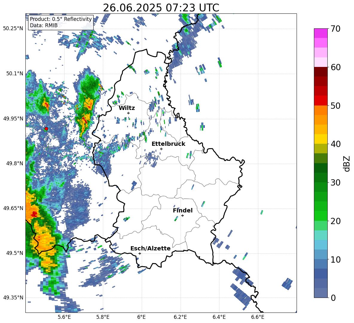
Task: Click the 50.1°N latitude label
Action: 15,74
